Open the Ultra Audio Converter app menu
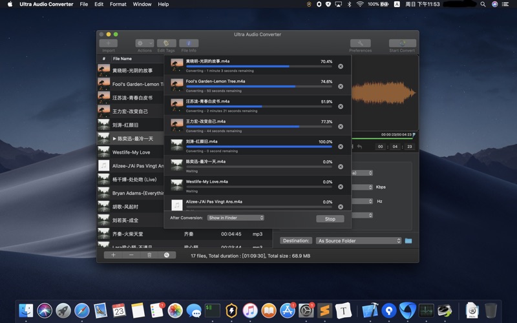The image size is (517, 323). coord(47,5)
